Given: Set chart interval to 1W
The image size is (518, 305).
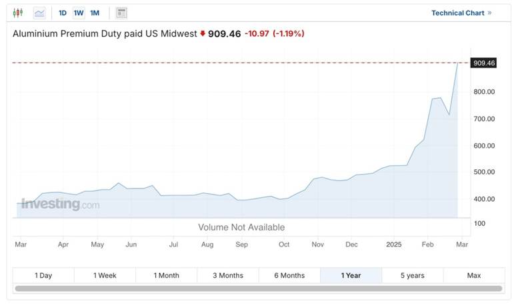Looking at the screenshot, I should tap(79, 13).
